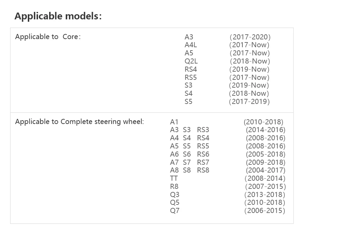339x232 pixels.
Task: Select the (2006-2015) year range
Action: click(265, 211)
